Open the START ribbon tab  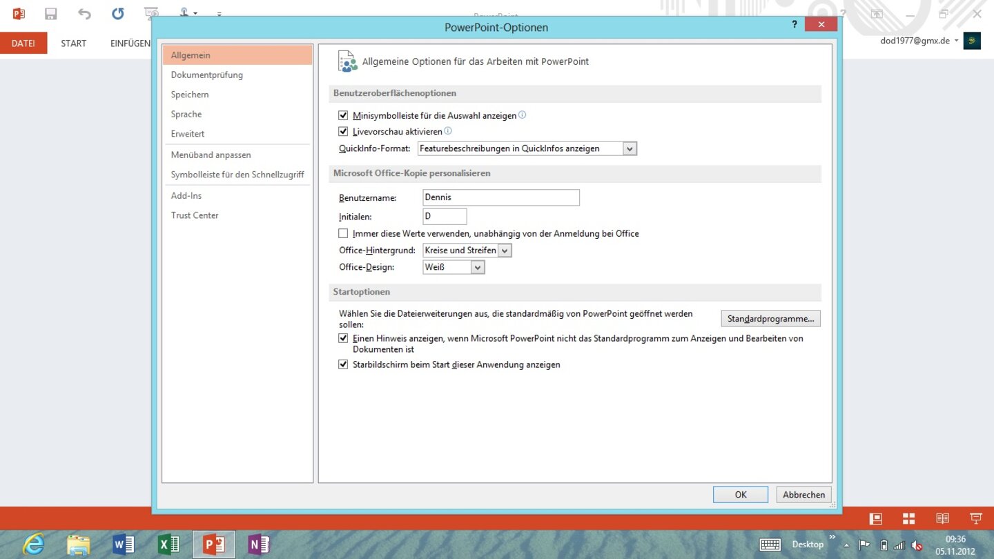[x=74, y=43]
